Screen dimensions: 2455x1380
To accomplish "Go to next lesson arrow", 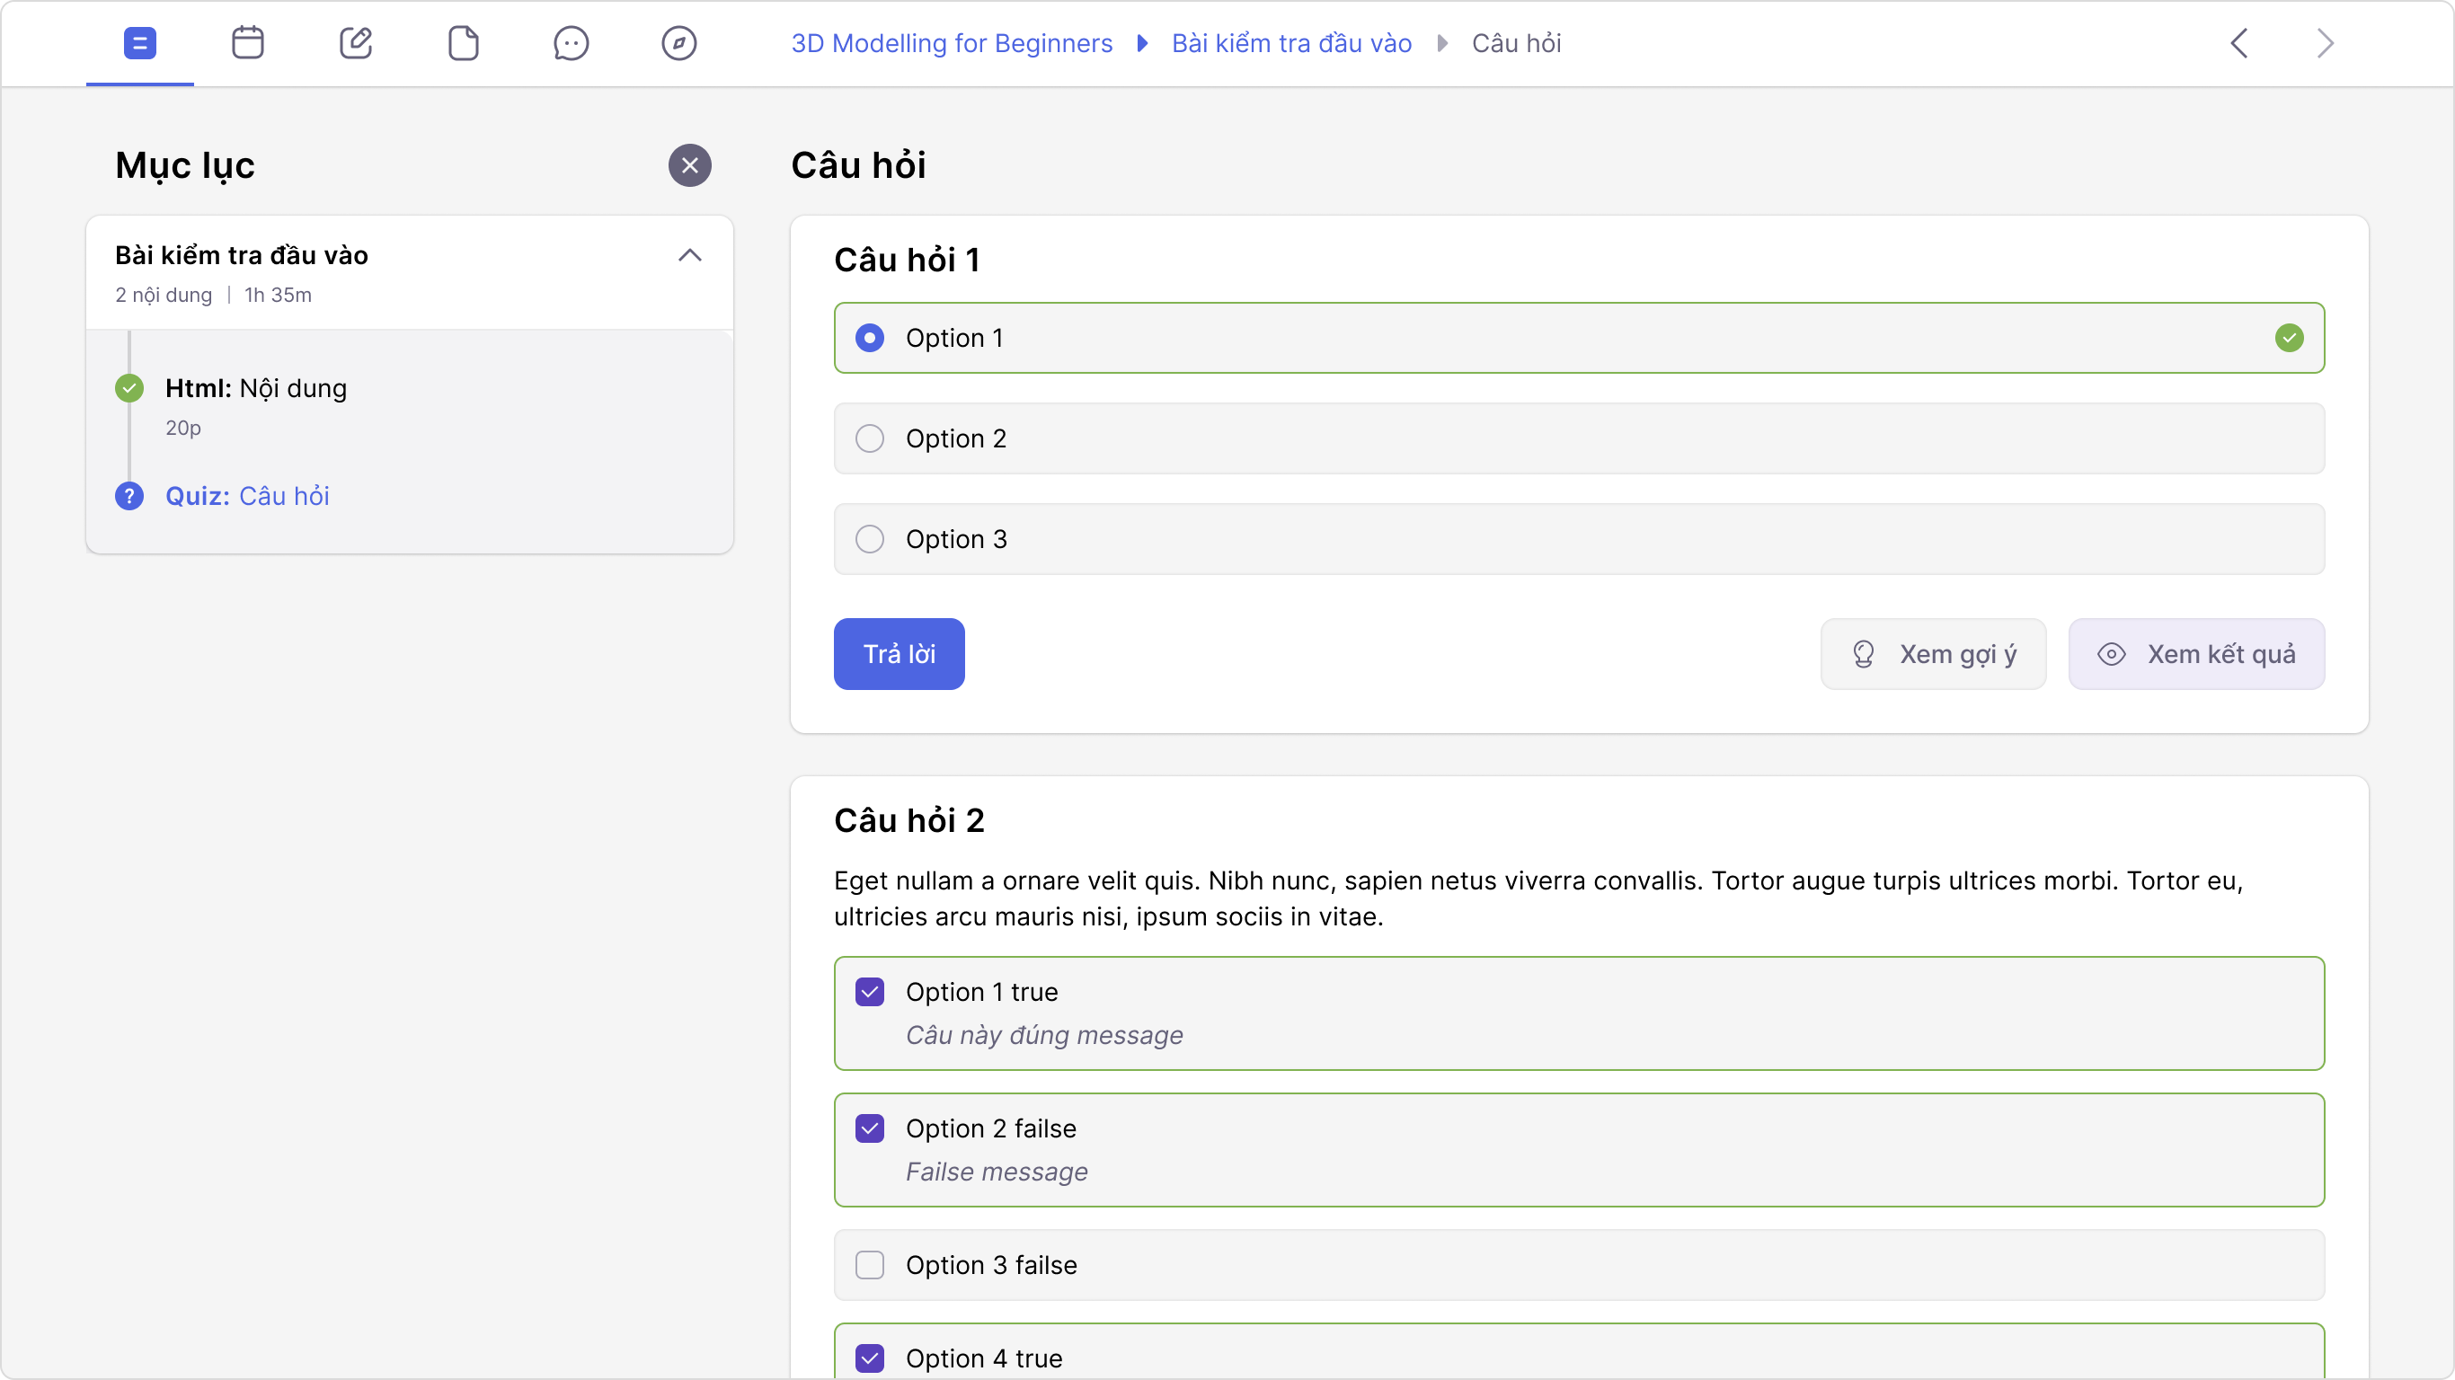I will pos(2325,43).
